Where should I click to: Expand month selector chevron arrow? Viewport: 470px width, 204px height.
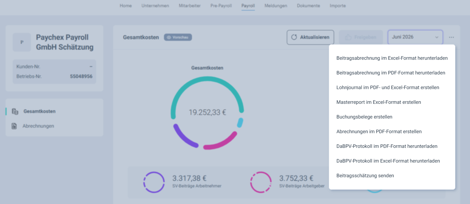(437, 38)
